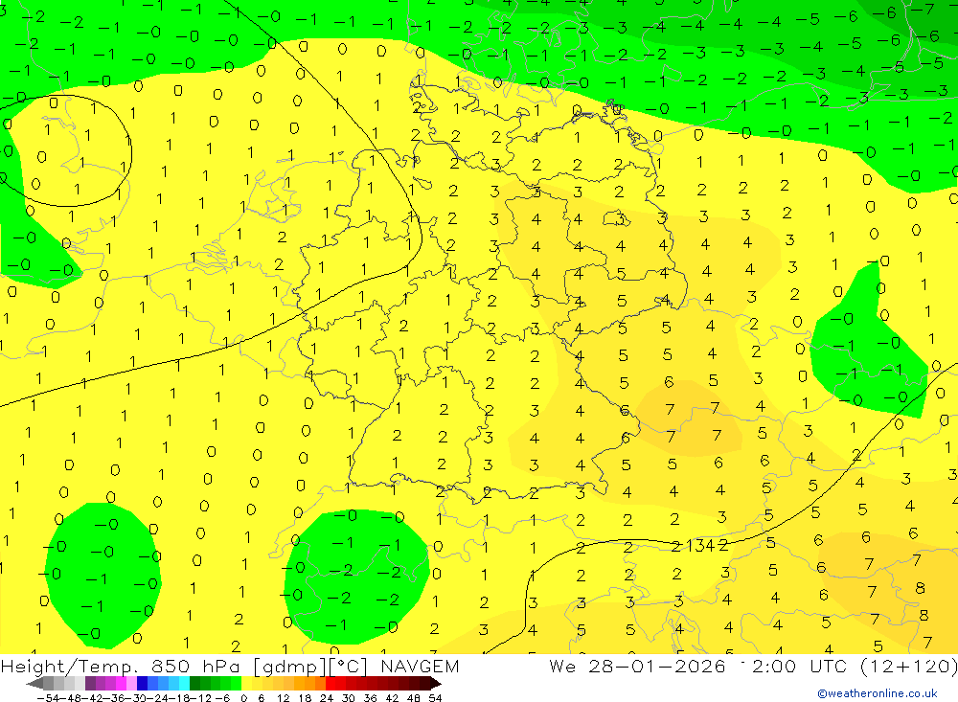Click the '-54' label on the color scale
This screenshot has height=702, width=958.
pos(48,698)
